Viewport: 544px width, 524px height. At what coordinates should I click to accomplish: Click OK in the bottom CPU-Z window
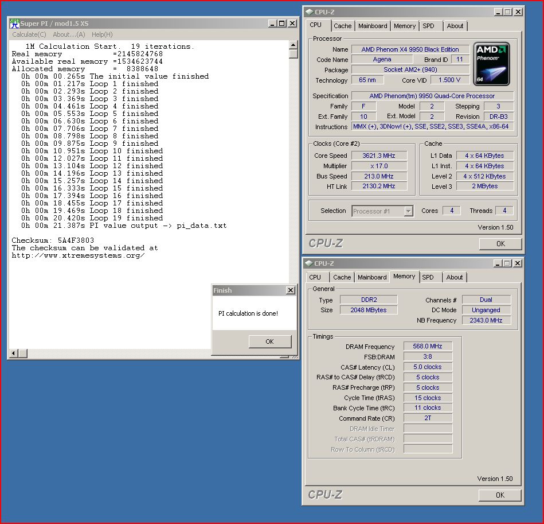(x=500, y=495)
